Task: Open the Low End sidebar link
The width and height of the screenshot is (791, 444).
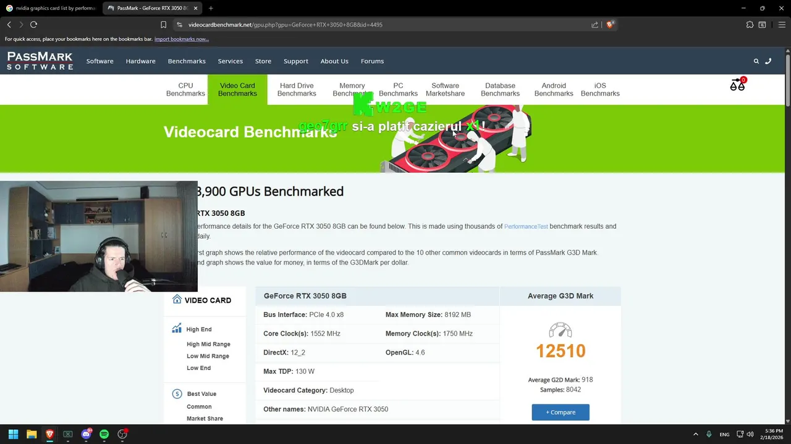Action: tap(198, 368)
